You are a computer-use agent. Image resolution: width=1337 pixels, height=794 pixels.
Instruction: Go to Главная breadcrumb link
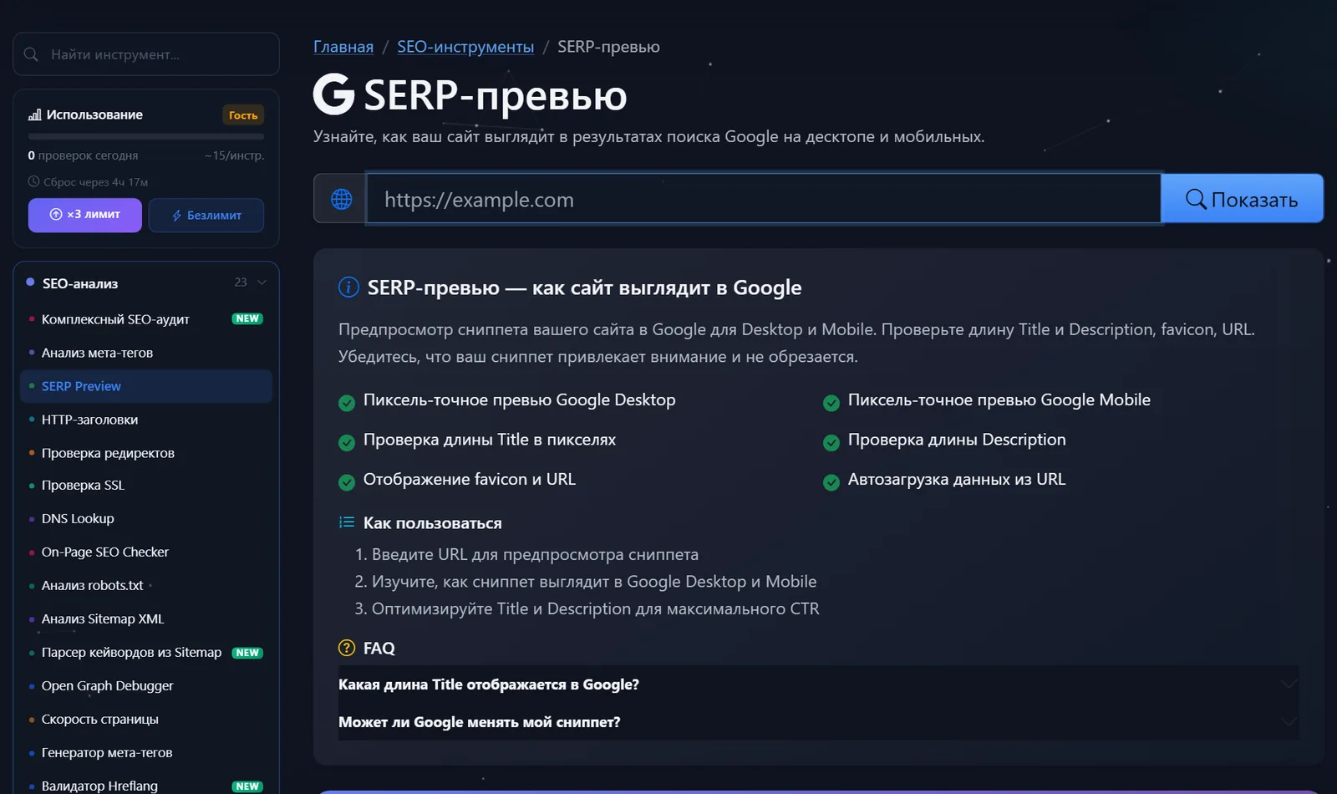coord(343,47)
